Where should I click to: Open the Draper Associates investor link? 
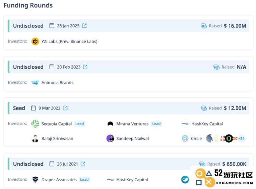(59, 179)
